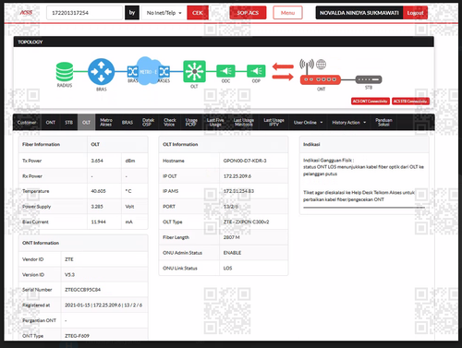462x348 pixels.
Task: Click the red bidirectional arrows icon
Action: pyautogui.click(x=283, y=72)
